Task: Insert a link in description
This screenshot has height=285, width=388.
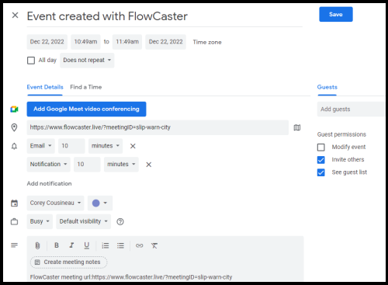Action: point(140,245)
